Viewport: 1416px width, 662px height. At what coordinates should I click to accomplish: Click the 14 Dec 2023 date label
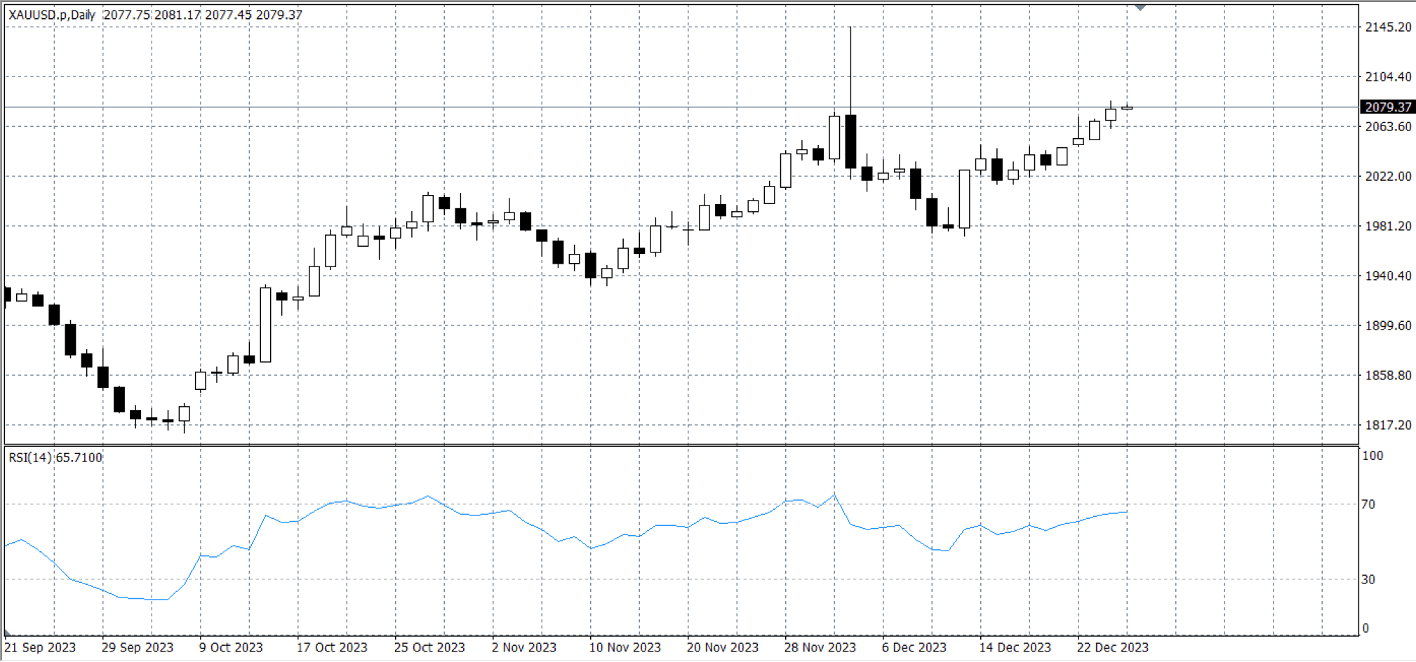click(x=1015, y=647)
